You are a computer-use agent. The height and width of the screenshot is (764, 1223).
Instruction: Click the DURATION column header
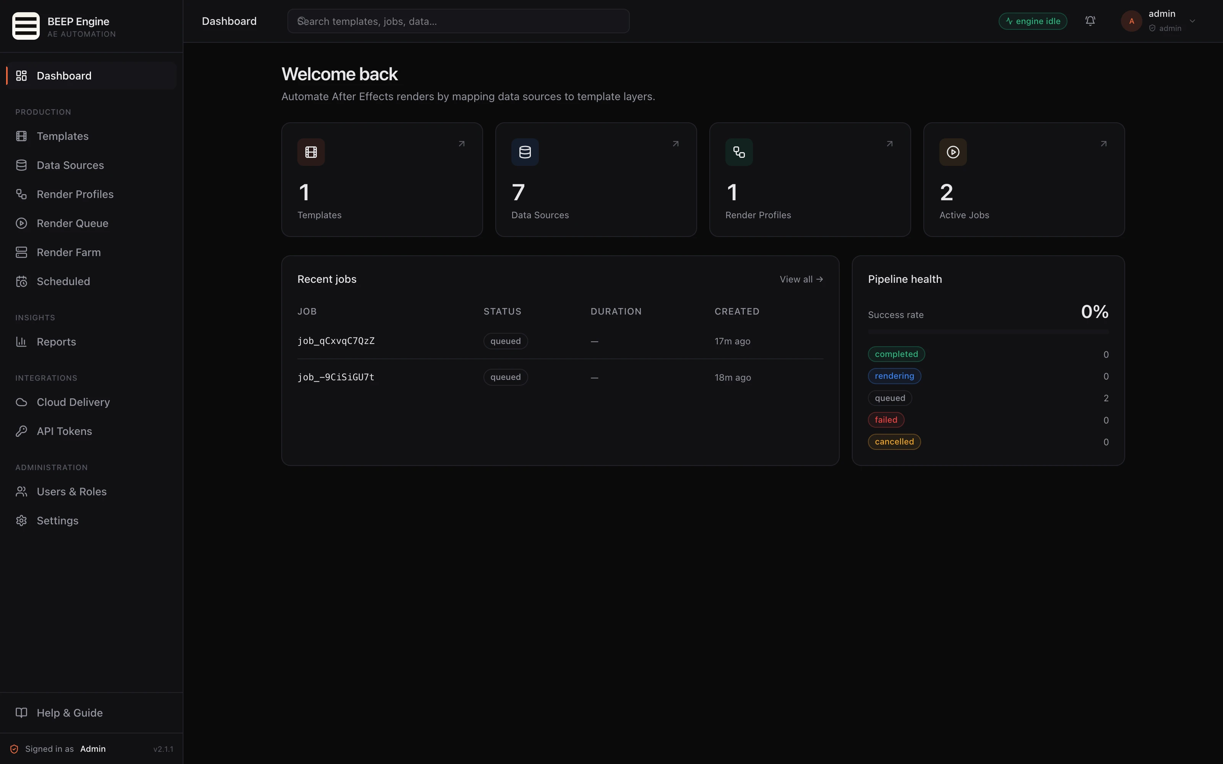[616, 311]
